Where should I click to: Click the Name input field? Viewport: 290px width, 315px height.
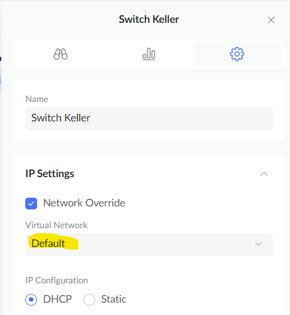coord(149,118)
